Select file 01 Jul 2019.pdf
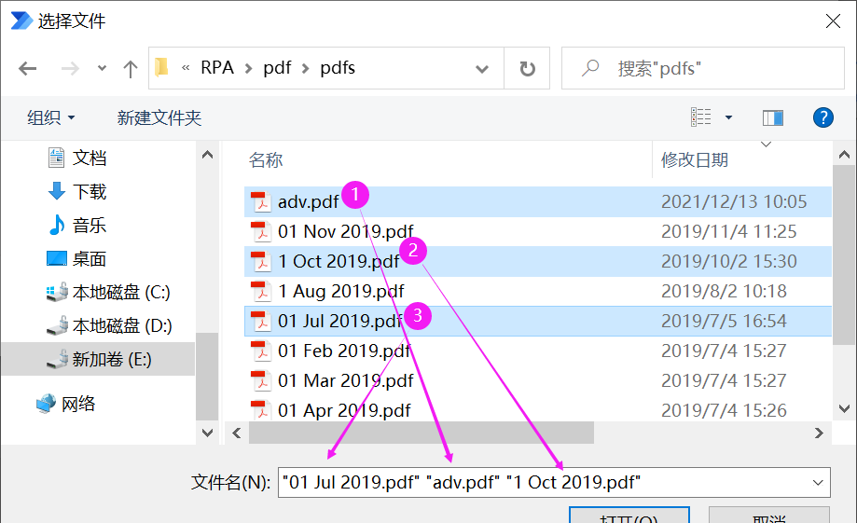Viewport: 857px width, 523px height. [538, 321]
